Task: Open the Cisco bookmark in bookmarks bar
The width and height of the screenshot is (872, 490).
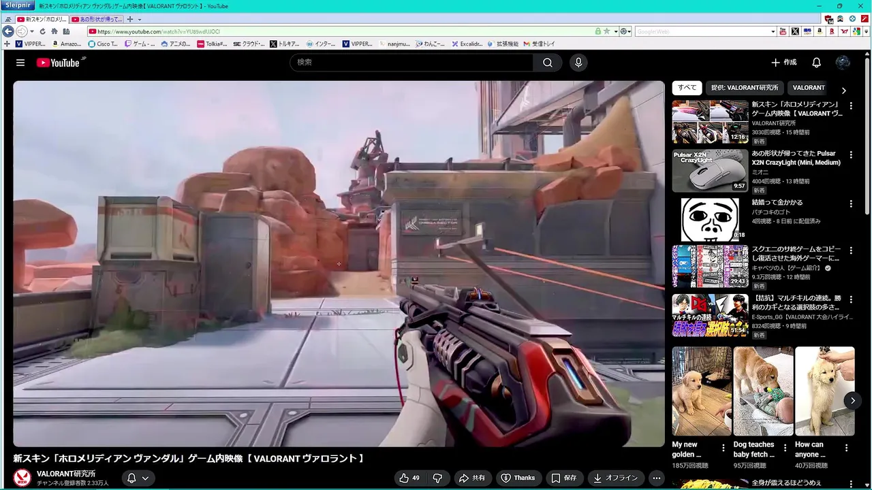Action: point(103,44)
